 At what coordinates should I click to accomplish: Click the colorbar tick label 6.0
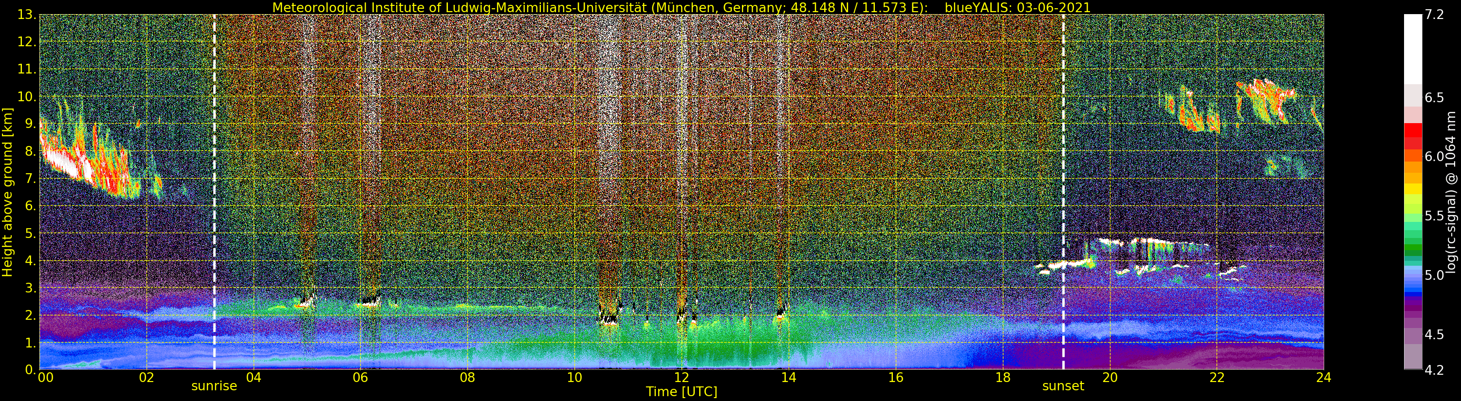click(1434, 157)
